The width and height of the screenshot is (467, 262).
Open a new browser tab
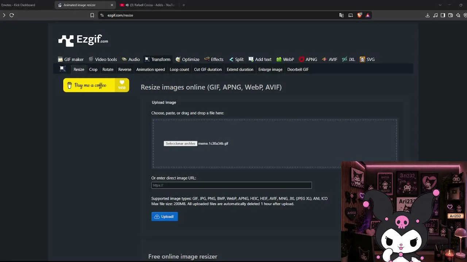[x=184, y=5]
